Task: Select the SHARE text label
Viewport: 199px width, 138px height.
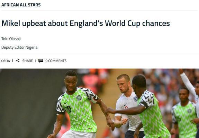Action: [28, 61]
